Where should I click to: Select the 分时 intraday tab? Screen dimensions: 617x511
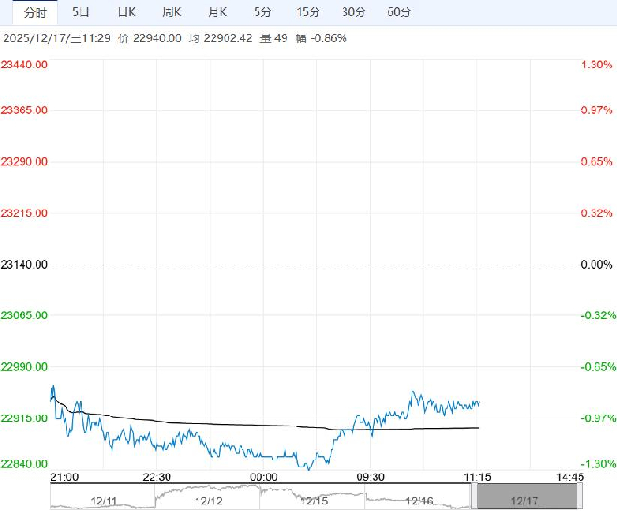(x=34, y=12)
